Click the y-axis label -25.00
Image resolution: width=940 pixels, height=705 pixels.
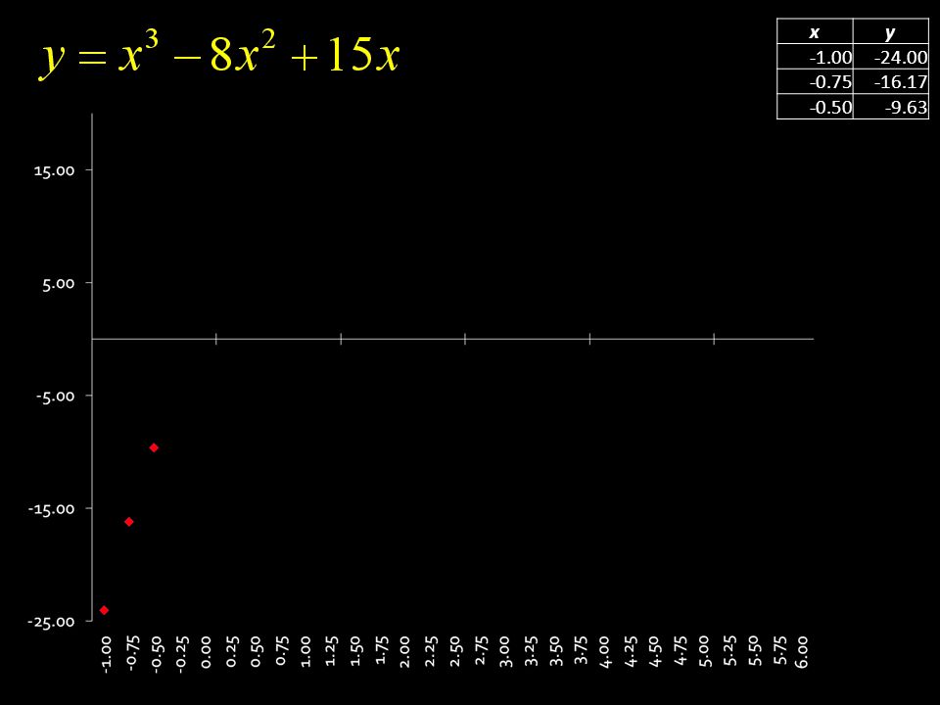(x=52, y=621)
